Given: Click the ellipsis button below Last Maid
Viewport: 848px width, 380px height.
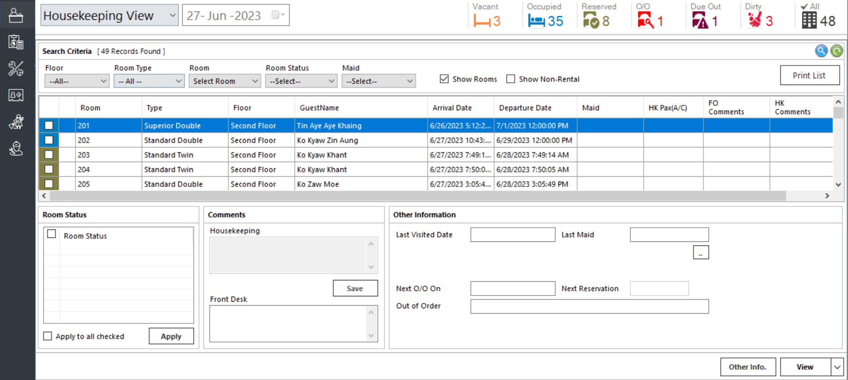Looking at the screenshot, I should [x=701, y=252].
